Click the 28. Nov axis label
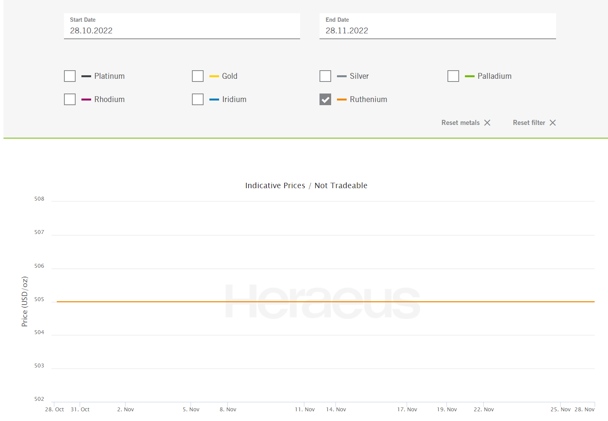 coord(584,409)
